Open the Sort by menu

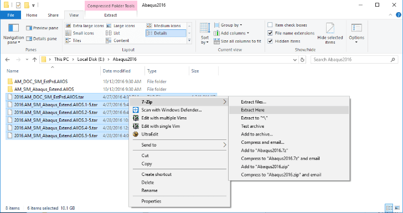(205, 34)
